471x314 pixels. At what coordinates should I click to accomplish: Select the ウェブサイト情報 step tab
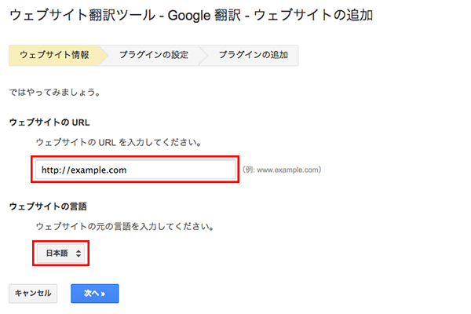pyautogui.click(x=55, y=56)
